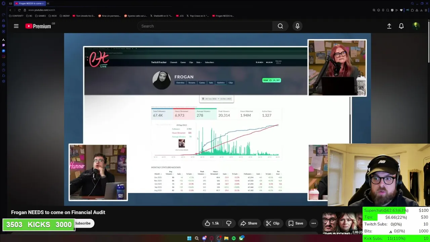Open the Windows Start menu

189,238
